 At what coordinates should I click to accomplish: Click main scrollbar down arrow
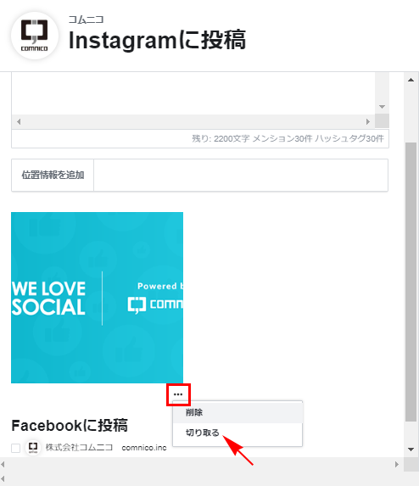411,450
